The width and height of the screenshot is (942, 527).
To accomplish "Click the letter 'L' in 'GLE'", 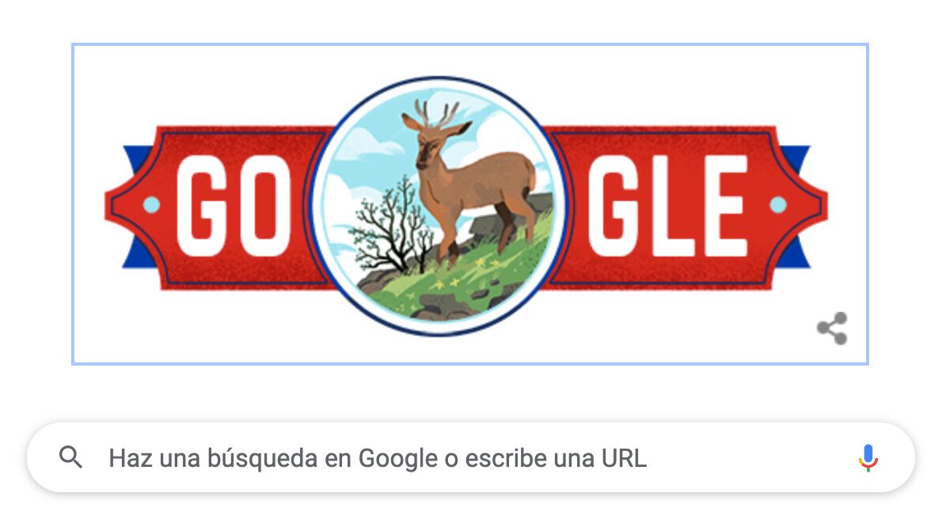I will [677, 206].
